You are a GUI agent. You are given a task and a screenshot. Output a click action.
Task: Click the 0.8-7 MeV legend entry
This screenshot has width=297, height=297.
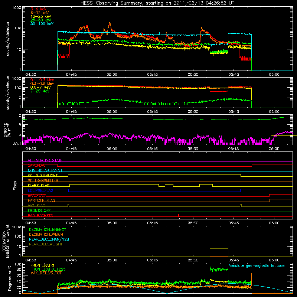click(x=40, y=87)
